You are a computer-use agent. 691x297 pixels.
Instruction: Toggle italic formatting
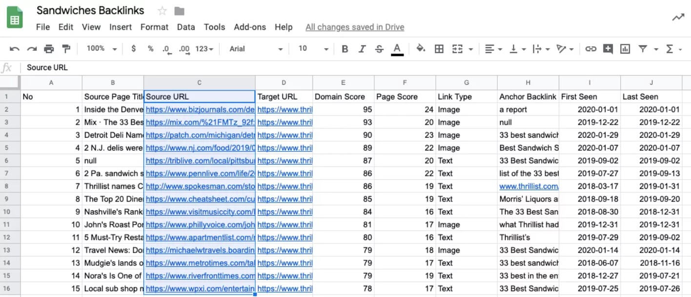(362, 49)
